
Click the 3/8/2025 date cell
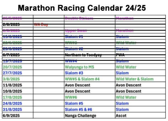[x=11, y=79]
